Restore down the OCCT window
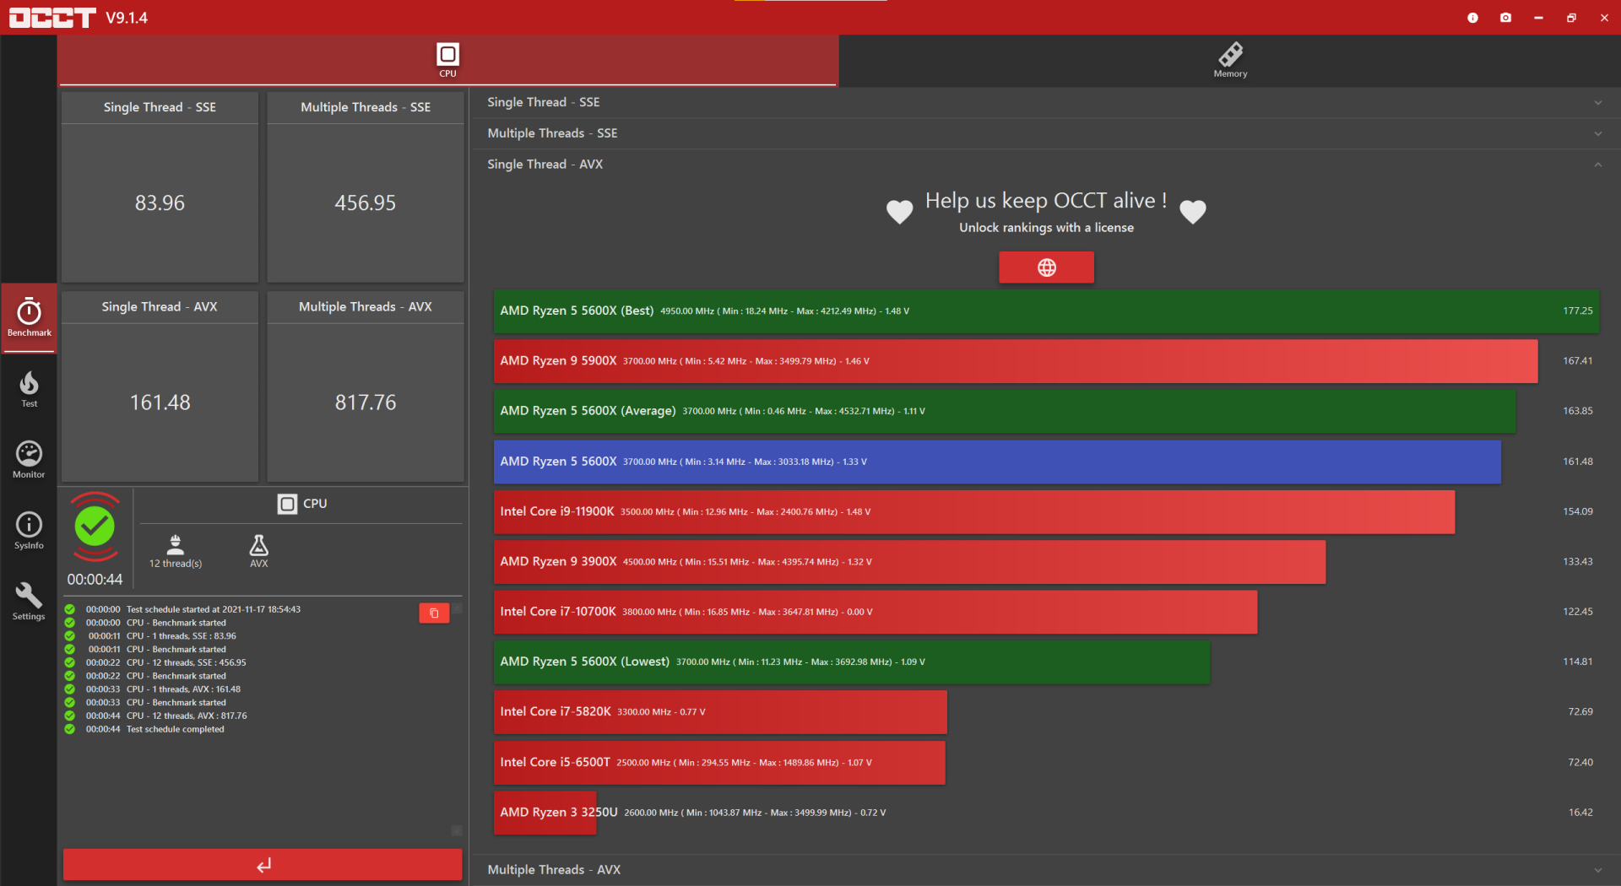 (1571, 18)
